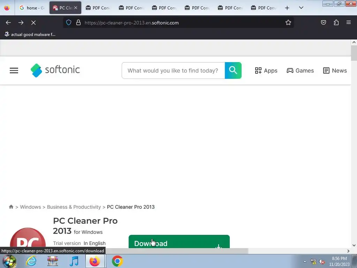
Task: Open the tracking protection shield
Action: [69, 23]
